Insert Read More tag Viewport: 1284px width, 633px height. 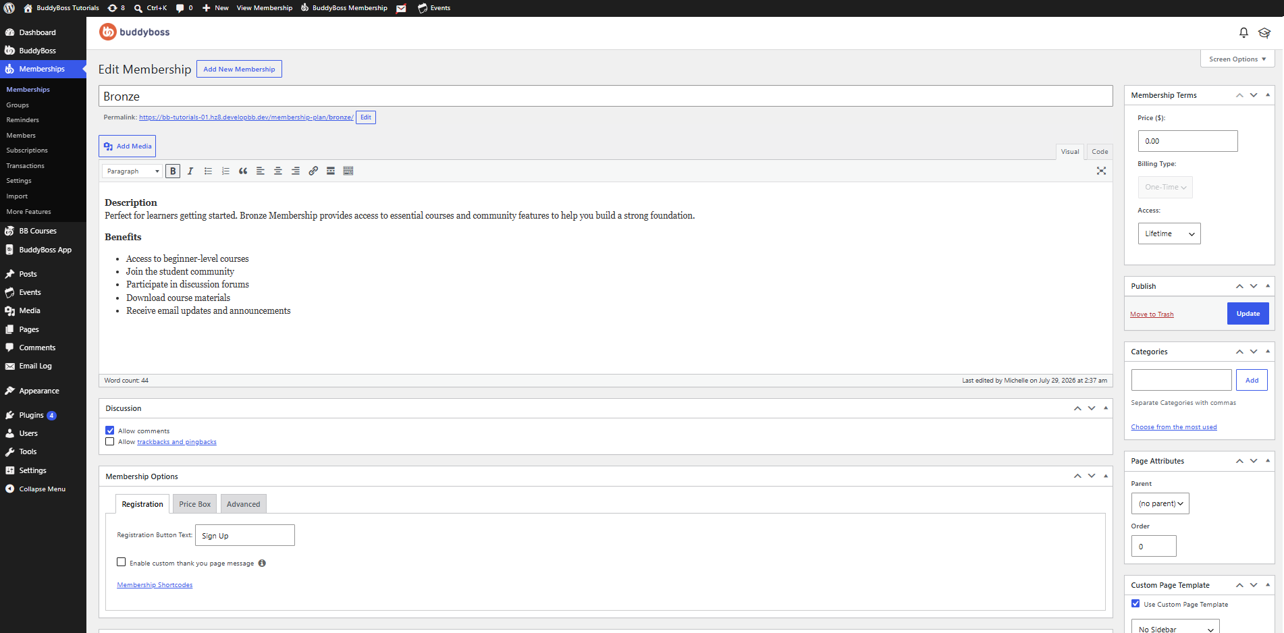[331, 171]
